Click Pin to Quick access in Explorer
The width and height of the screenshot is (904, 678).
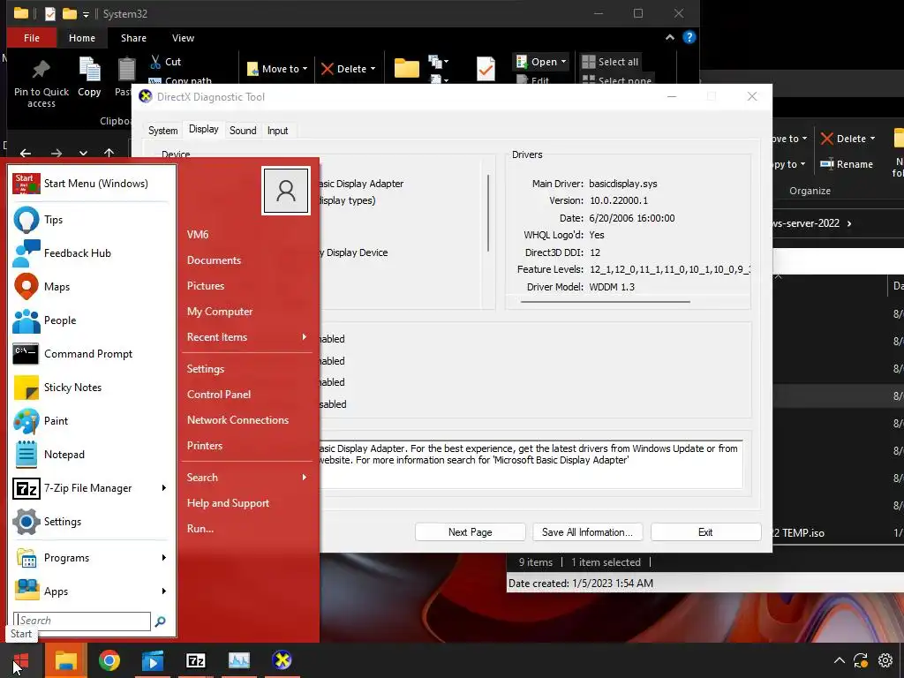[x=41, y=84]
